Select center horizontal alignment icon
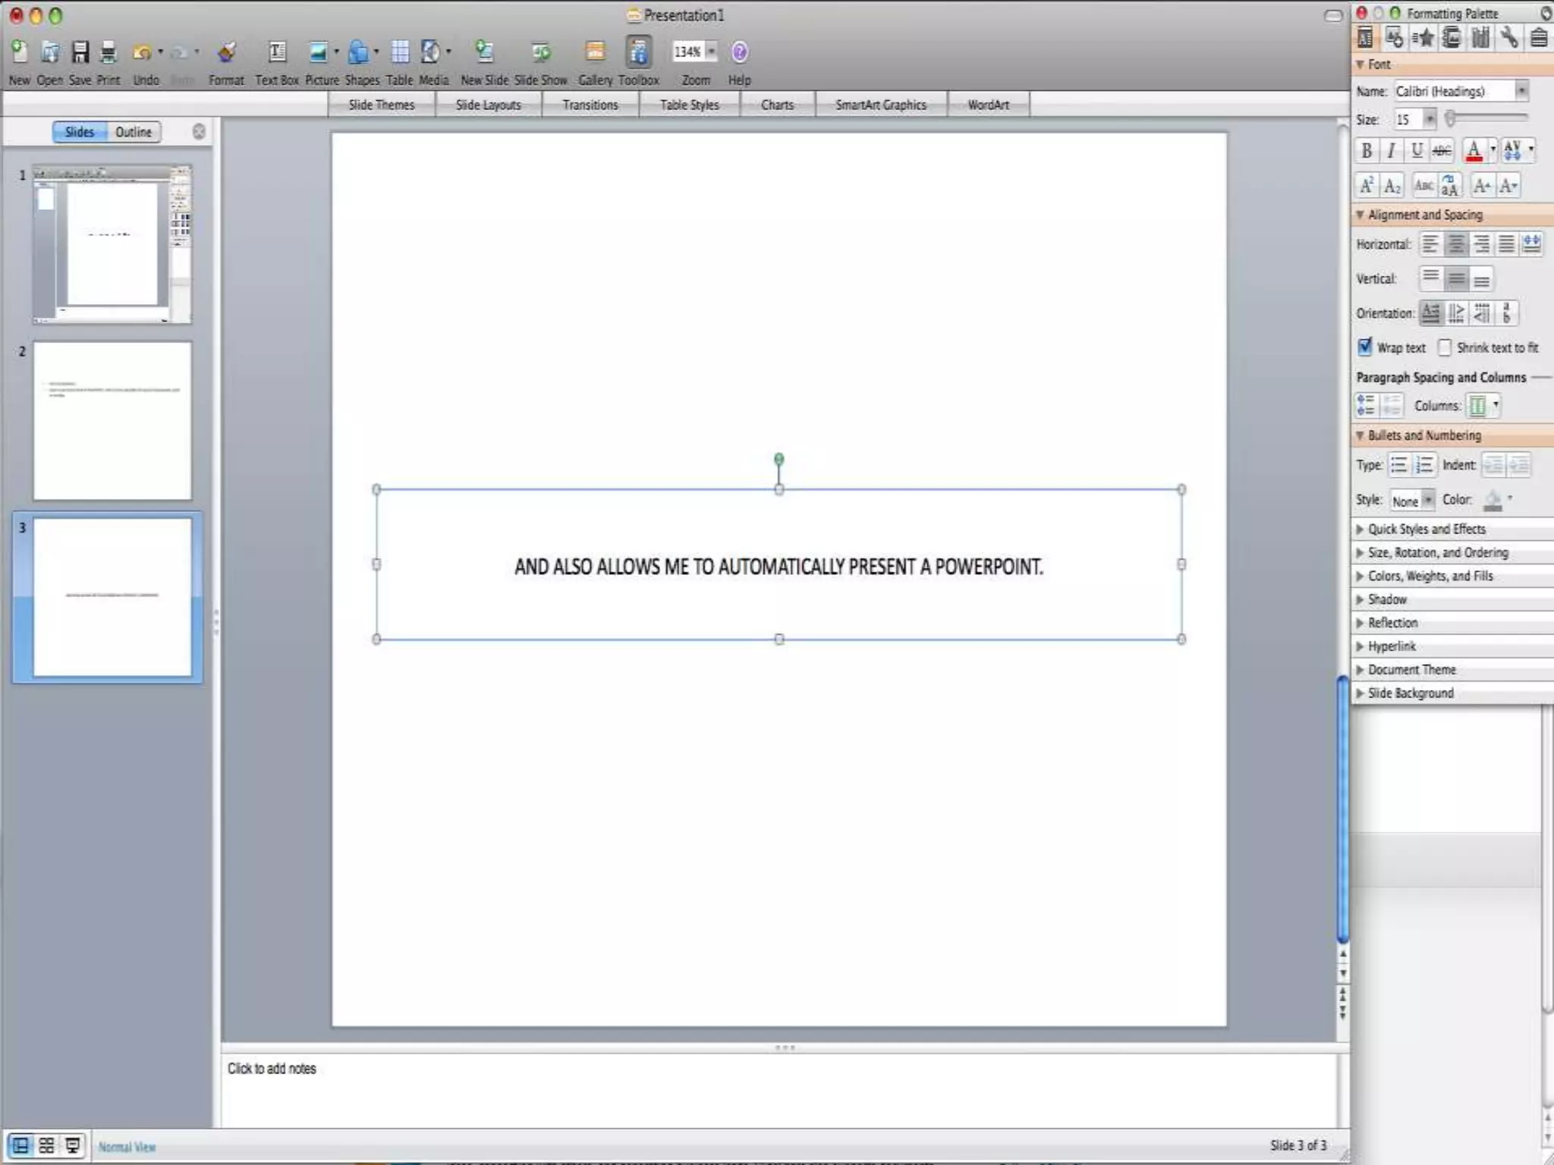Screen dimensions: 1554x1165 (1455, 244)
